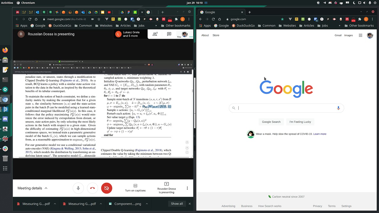Open downloaded Component....png file

[125, 204]
